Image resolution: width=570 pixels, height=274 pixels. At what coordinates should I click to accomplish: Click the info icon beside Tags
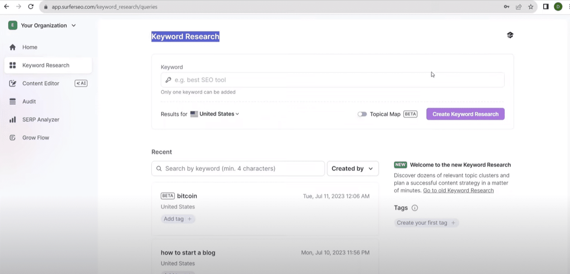415,208
